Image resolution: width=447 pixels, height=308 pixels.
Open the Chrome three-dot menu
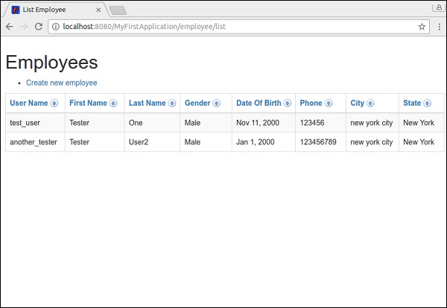coord(438,26)
